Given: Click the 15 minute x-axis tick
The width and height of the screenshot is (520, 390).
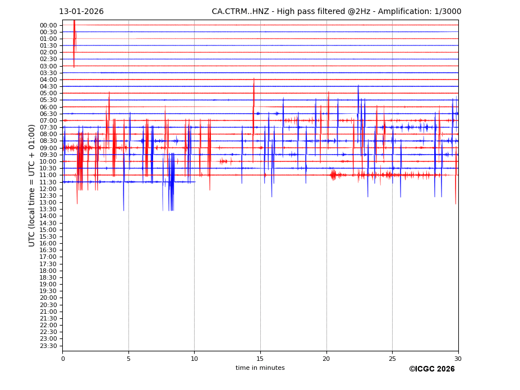Looking at the screenshot, I should (x=260, y=359).
